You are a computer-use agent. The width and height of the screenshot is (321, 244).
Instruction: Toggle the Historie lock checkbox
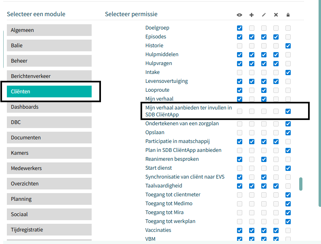[288, 46]
